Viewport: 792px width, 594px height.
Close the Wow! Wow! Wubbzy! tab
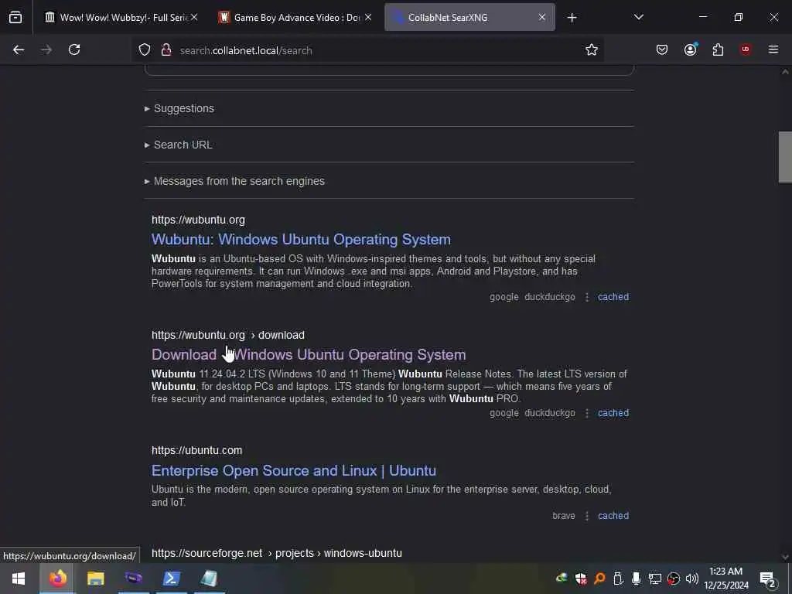(x=194, y=17)
